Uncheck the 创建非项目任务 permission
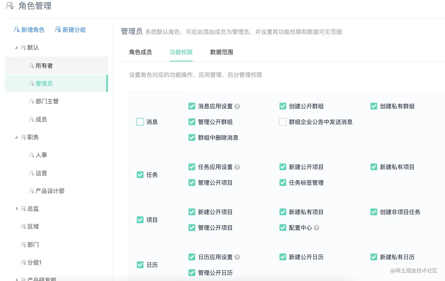This screenshot has height=281, width=445. pyautogui.click(x=374, y=212)
